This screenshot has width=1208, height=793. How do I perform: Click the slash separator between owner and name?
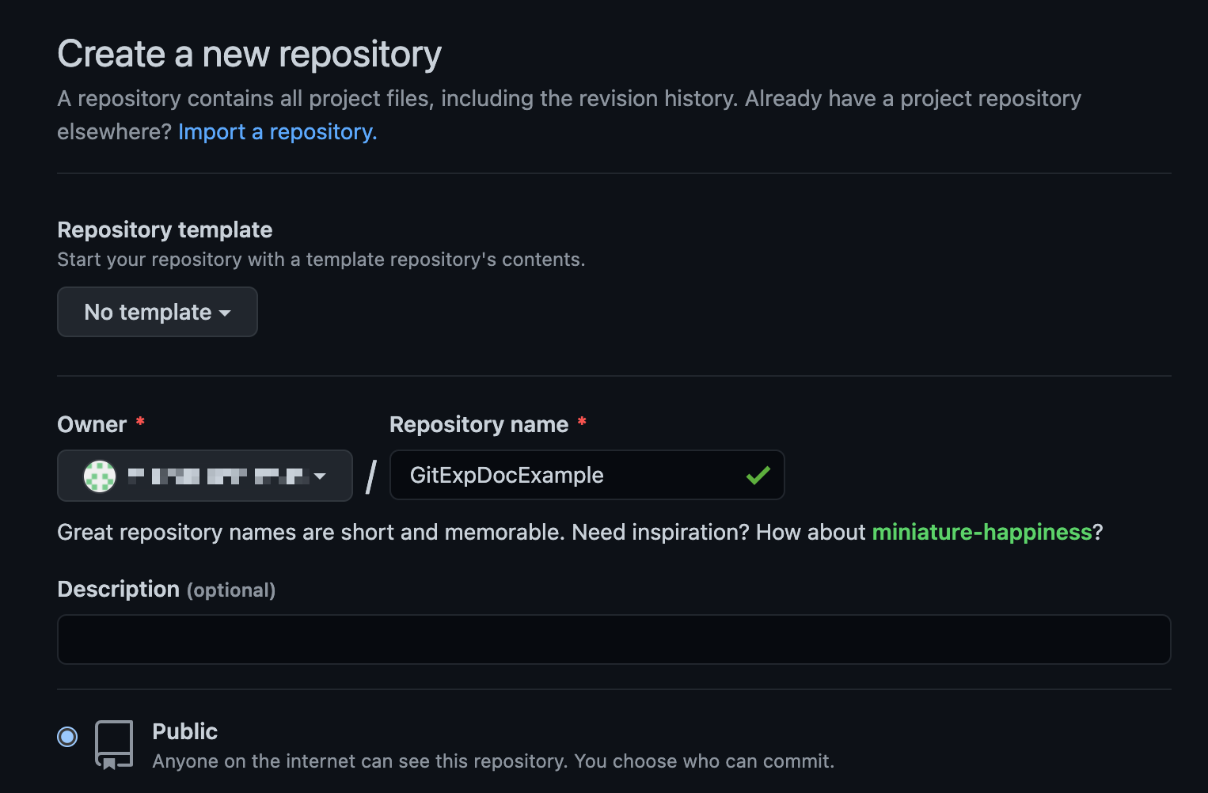click(370, 476)
